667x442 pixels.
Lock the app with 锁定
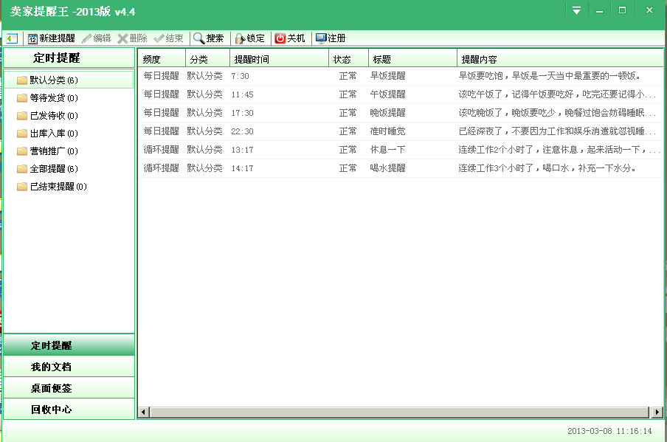pos(249,38)
